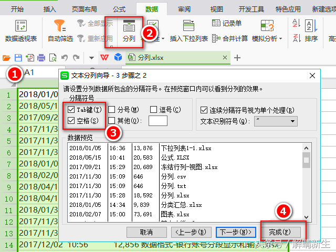Enable 自动筛选 auto filter
Viewport: 336px width, 252px height.
click(x=60, y=31)
